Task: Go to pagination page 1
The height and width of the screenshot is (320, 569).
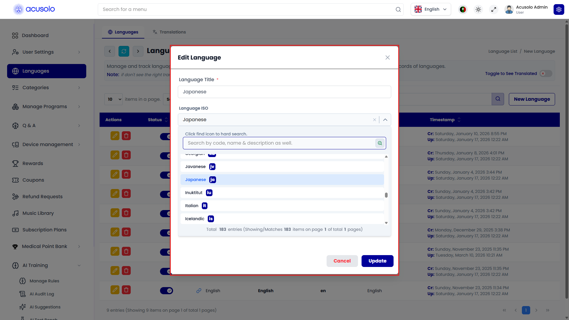Action: click(526, 310)
